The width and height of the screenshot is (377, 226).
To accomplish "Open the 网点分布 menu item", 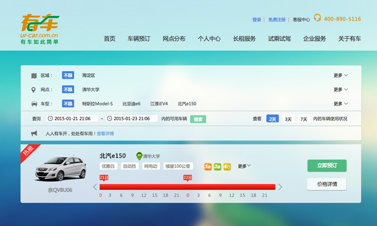I will (x=174, y=39).
